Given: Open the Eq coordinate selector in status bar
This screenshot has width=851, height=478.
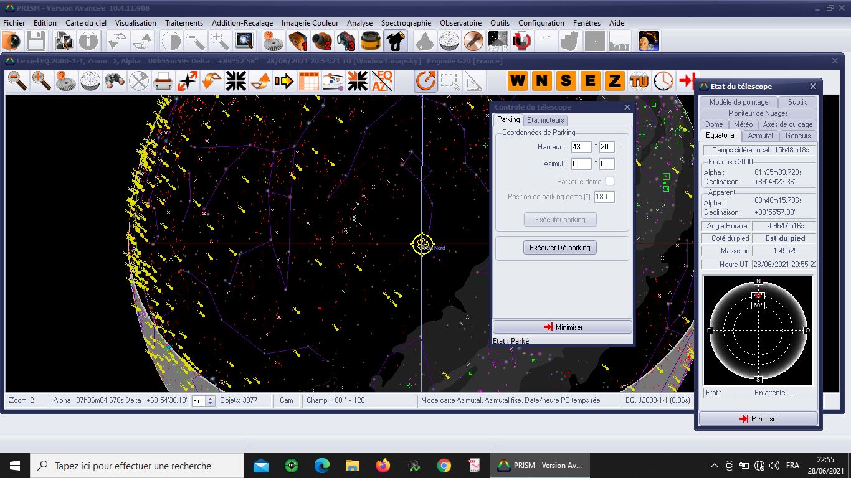Looking at the screenshot, I should (203, 401).
